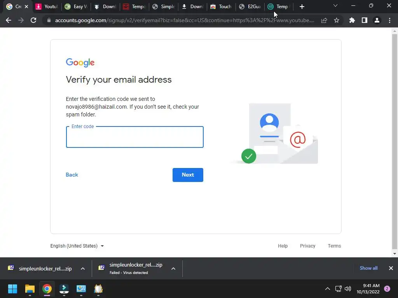Image resolution: width=398 pixels, height=298 pixels.
Task: Switch to the Youtub tab
Action: (47, 7)
